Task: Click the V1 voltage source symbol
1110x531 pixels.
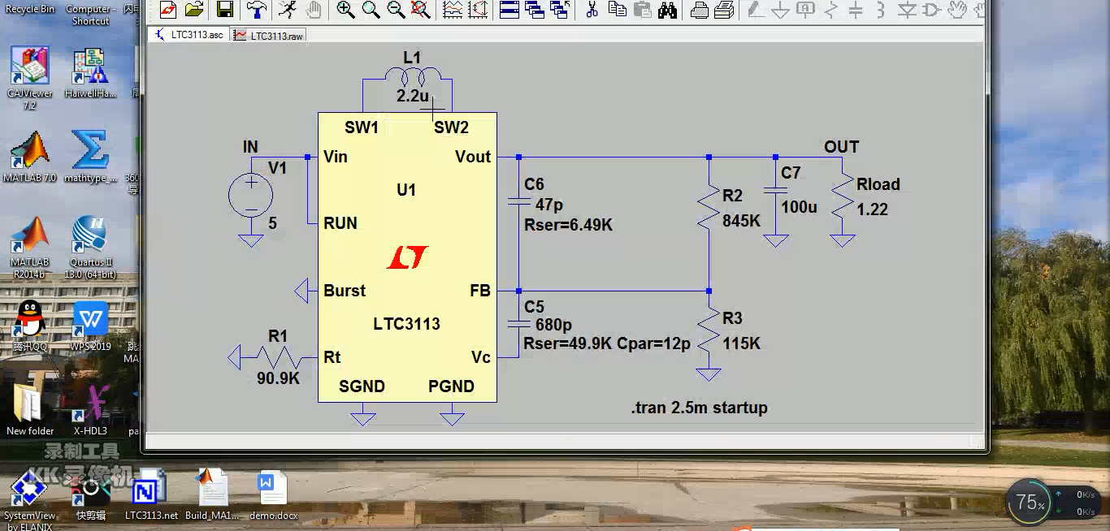Action: pyautogui.click(x=251, y=196)
